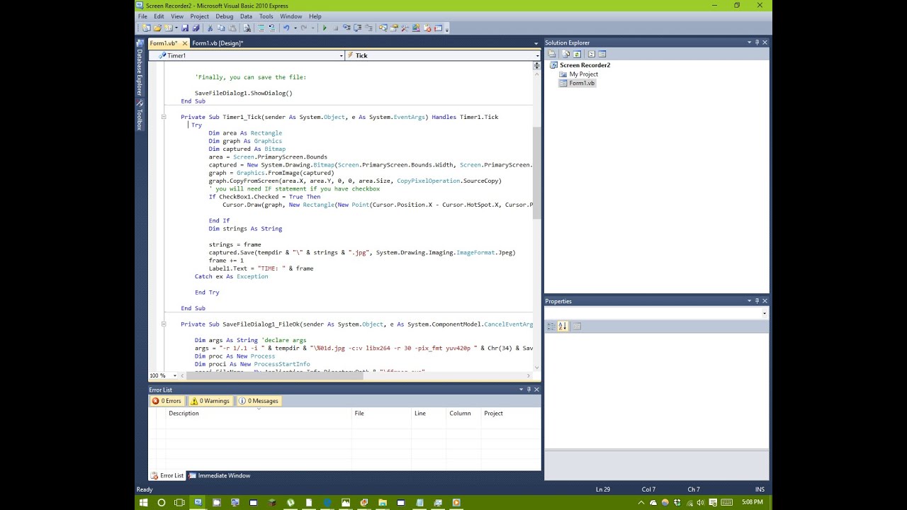Image resolution: width=907 pixels, height=510 pixels.
Task: Uncomment the selected lines icon
Action: 272,28
